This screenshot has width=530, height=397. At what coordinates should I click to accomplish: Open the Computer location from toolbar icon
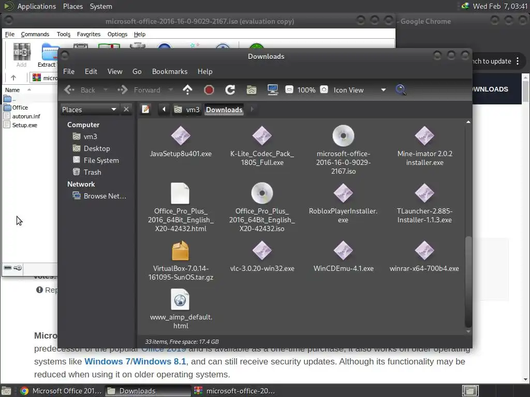(x=272, y=90)
